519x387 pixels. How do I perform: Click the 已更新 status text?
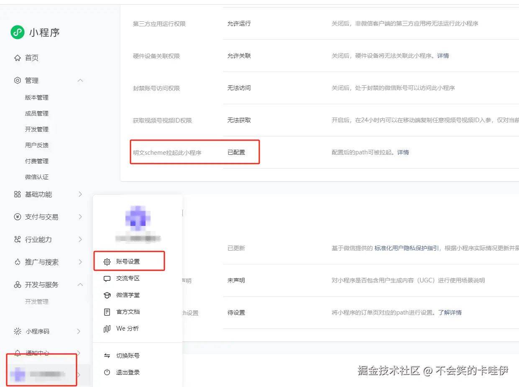pos(236,248)
